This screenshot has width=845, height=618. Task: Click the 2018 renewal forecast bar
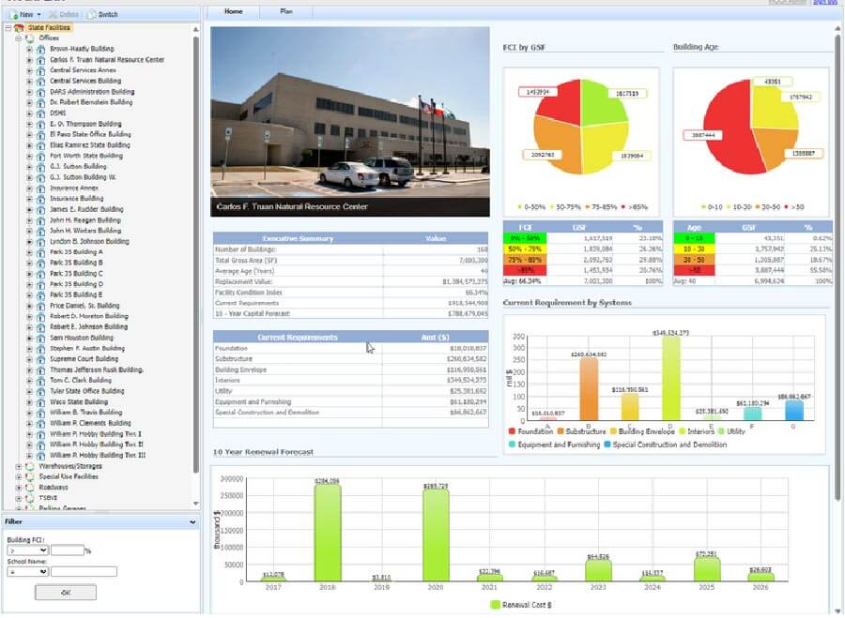click(x=327, y=533)
